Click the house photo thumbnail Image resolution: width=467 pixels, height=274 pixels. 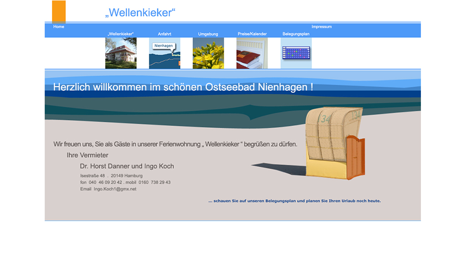click(x=121, y=53)
